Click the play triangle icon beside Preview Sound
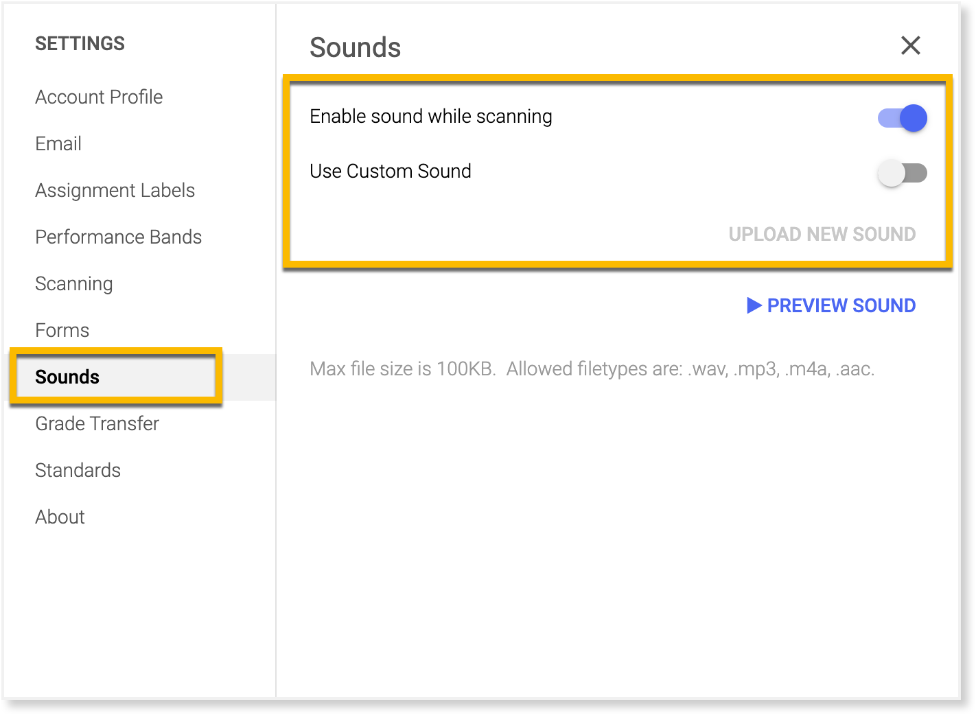This screenshot has height=715, width=976. coord(754,305)
